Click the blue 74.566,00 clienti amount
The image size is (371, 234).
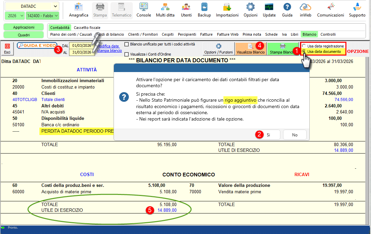(x=344, y=100)
